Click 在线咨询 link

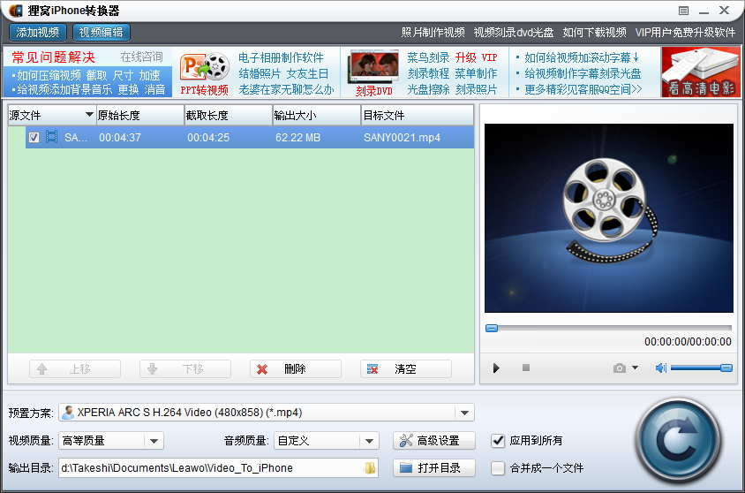tap(141, 57)
